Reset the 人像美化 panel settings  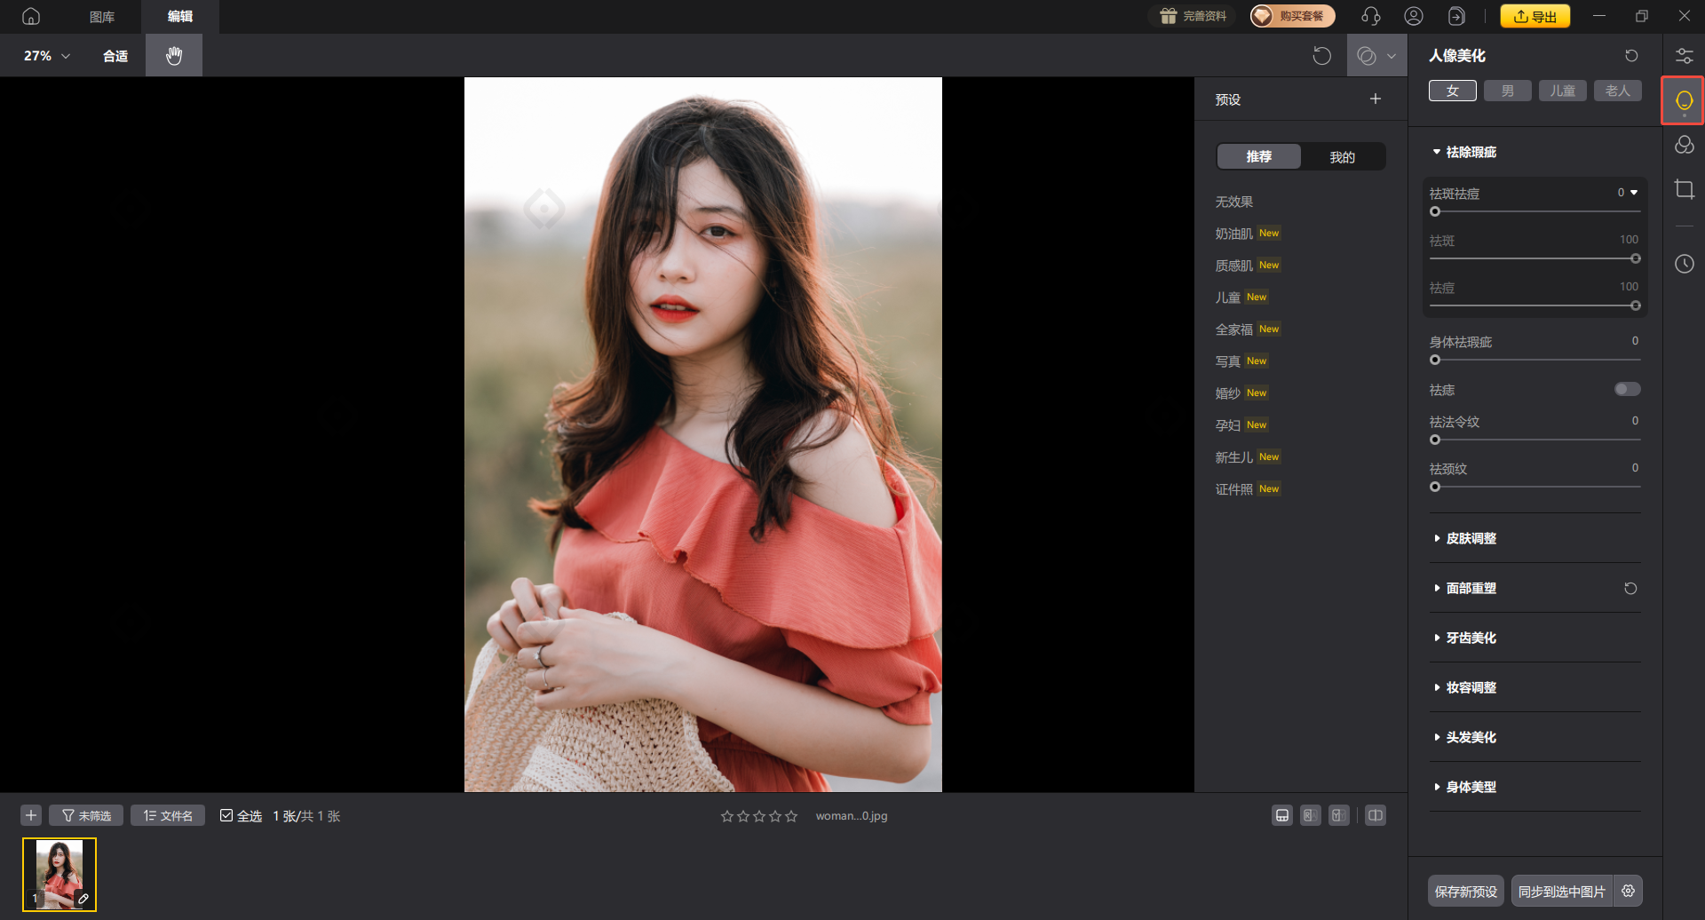1631,56
